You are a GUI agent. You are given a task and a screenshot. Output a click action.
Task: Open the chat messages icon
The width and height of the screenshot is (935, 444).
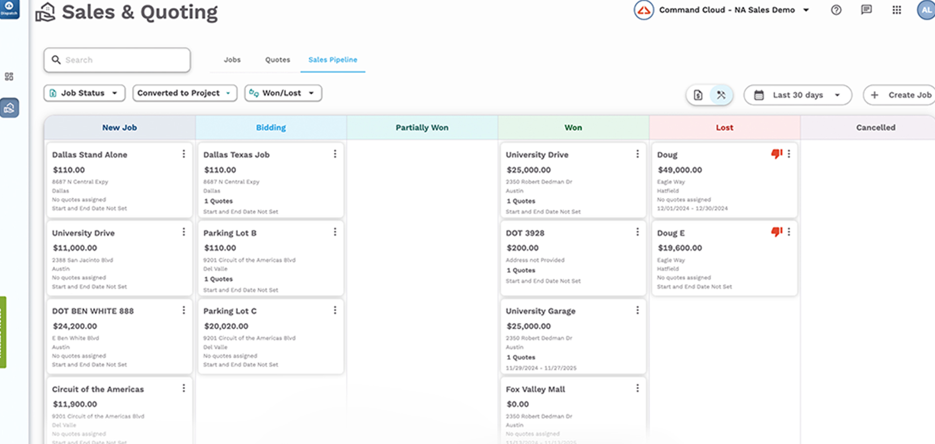click(x=866, y=10)
